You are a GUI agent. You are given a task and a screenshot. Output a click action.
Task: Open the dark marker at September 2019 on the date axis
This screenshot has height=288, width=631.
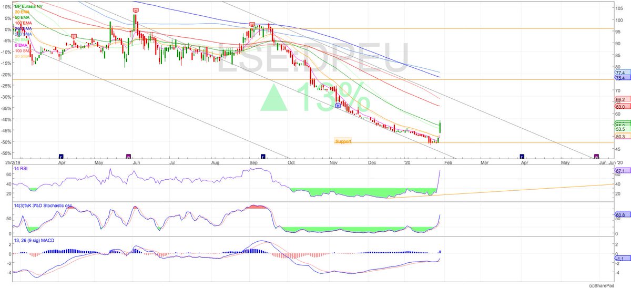pos(263,156)
